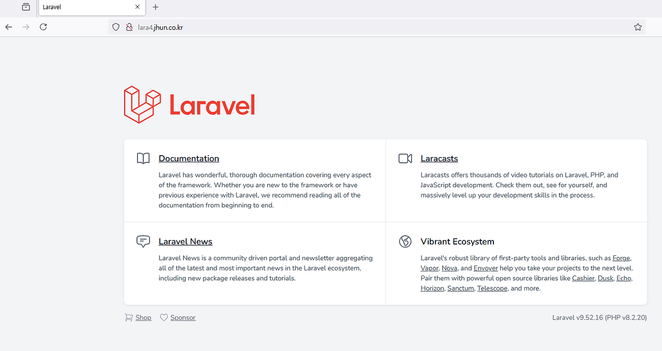Follow the Forge link
The image size is (662, 351).
622,258
